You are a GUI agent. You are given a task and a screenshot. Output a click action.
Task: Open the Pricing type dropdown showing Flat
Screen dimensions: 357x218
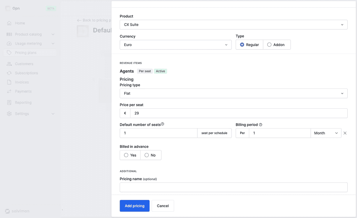(x=233, y=93)
